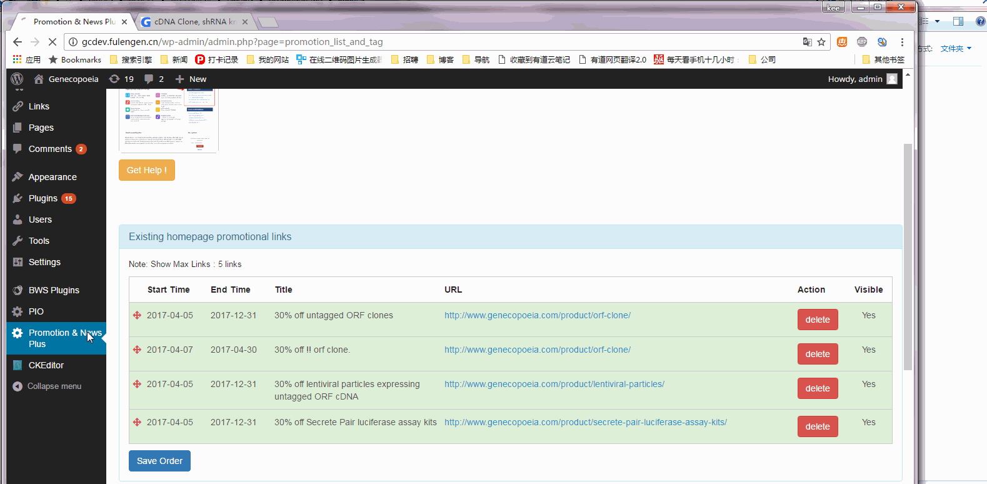Open the lentiviral-particles product URL link
Viewport: 987px width, 484px height.
tap(554, 384)
